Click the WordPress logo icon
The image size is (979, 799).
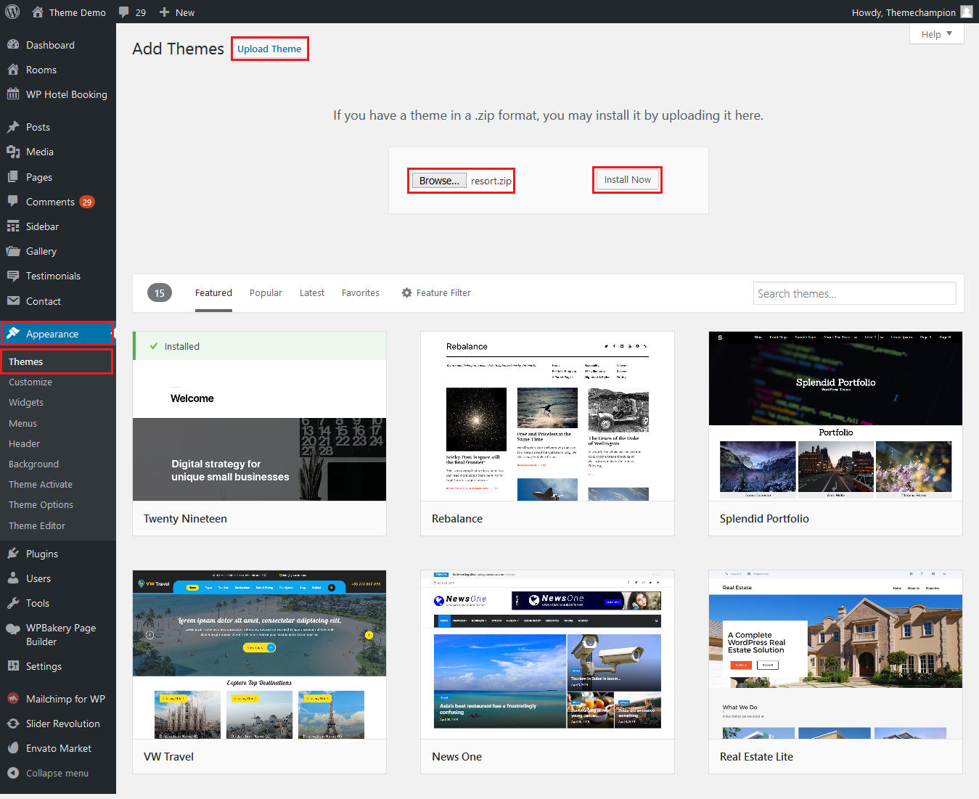(x=12, y=12)
